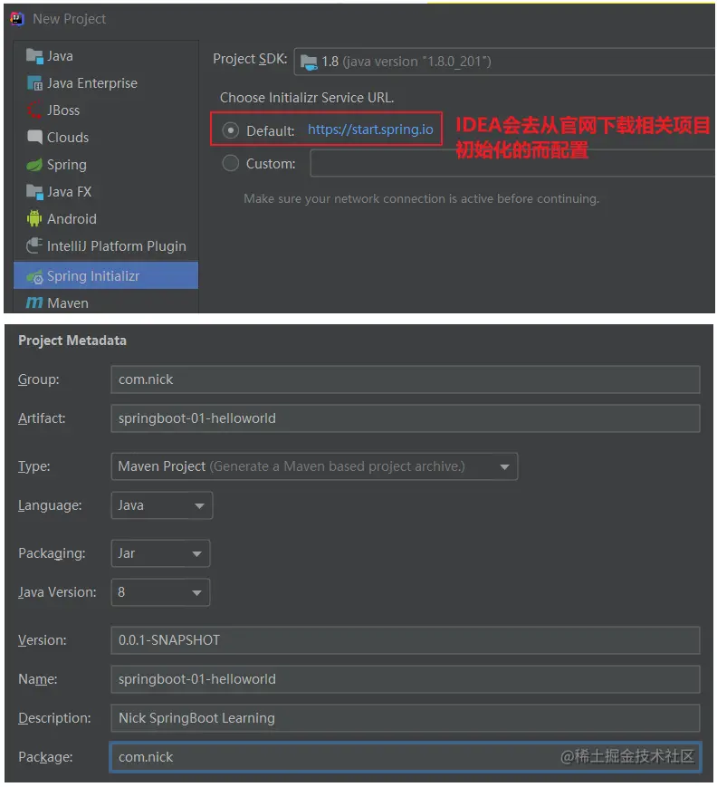Screen dimensions: 717x787
Task: Click the New Project window title
Action: click(69, 19)
